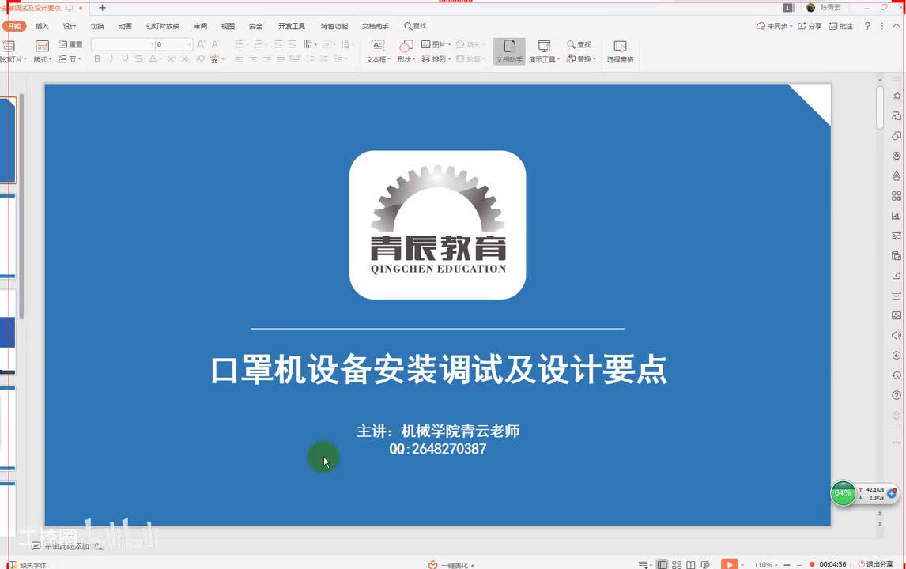This screenshot has height=569, width=906.
Task: Click the sidebar settings sliders icon
Action: point(897,236)
